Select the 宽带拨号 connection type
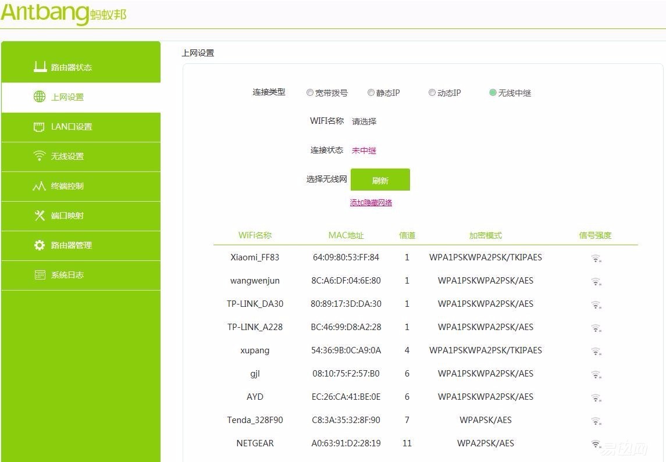The width and height of the screenshot is (666, 462). pos(310,92)
